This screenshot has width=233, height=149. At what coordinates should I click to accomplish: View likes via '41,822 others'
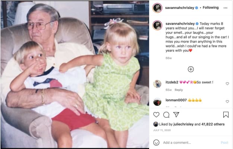coord(213,124)
